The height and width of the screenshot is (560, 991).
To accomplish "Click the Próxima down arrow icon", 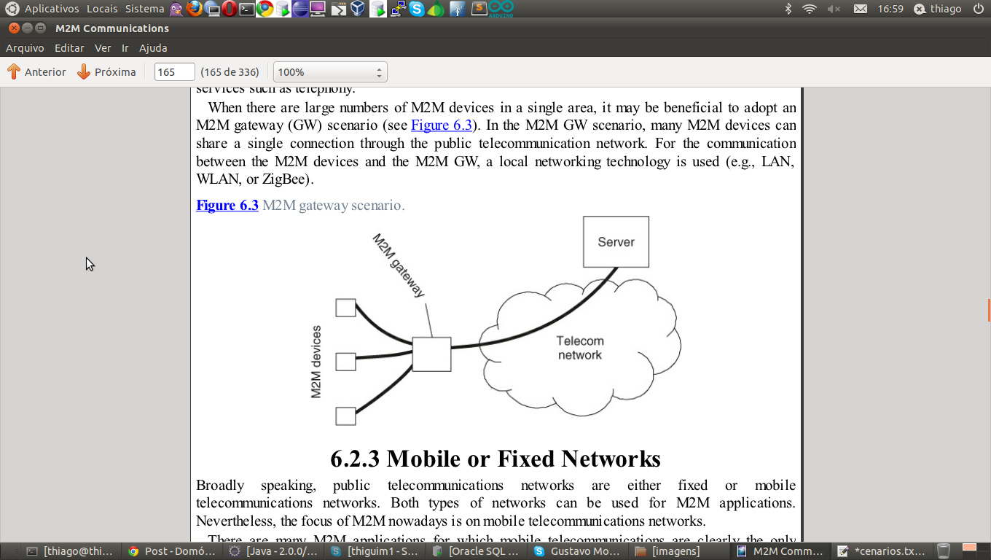I will (x=84, y=72).
